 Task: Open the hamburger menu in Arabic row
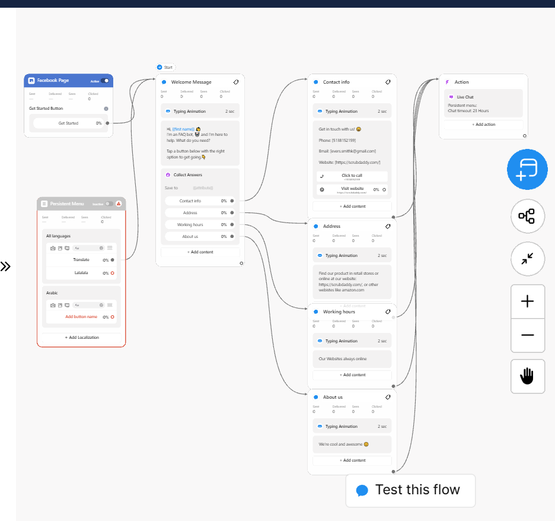[x=110, y=305]
